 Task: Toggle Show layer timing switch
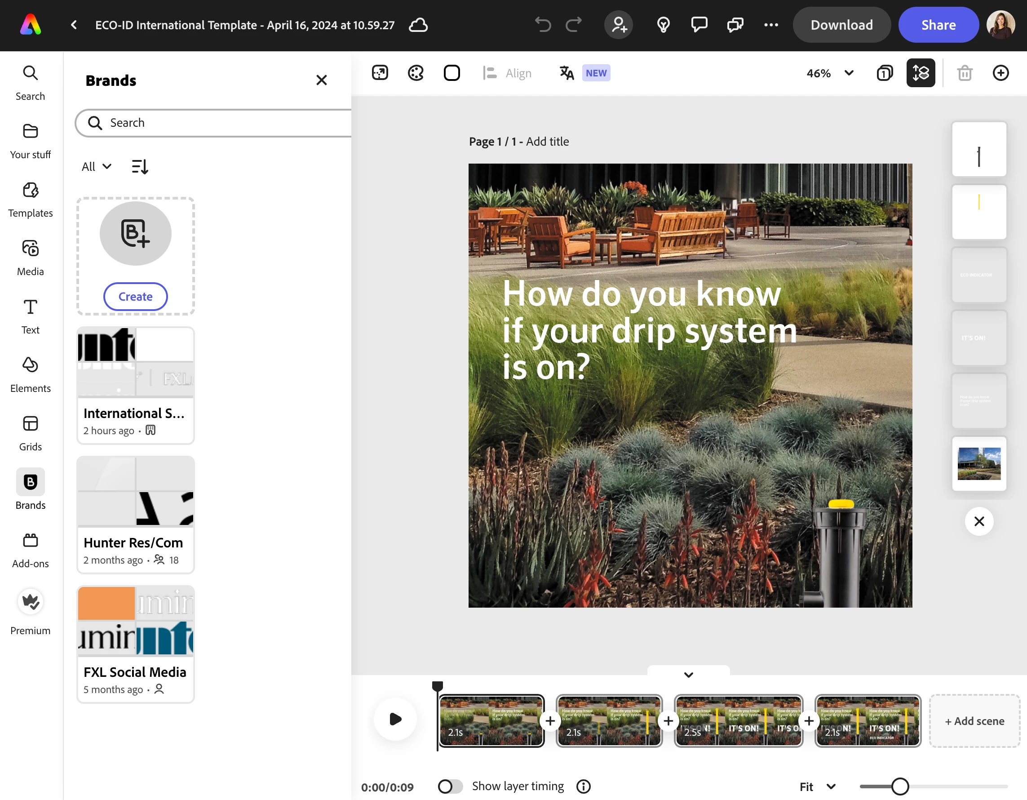click(450, 786)
